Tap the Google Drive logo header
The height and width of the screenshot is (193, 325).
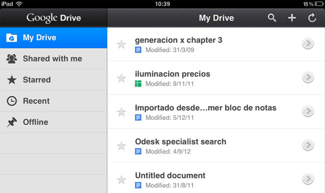pyautogui.click(x=53, y=18)
